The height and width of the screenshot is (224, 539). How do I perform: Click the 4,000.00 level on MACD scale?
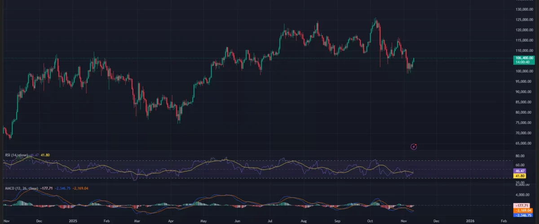pyautogui.click(x=521, y=195)
